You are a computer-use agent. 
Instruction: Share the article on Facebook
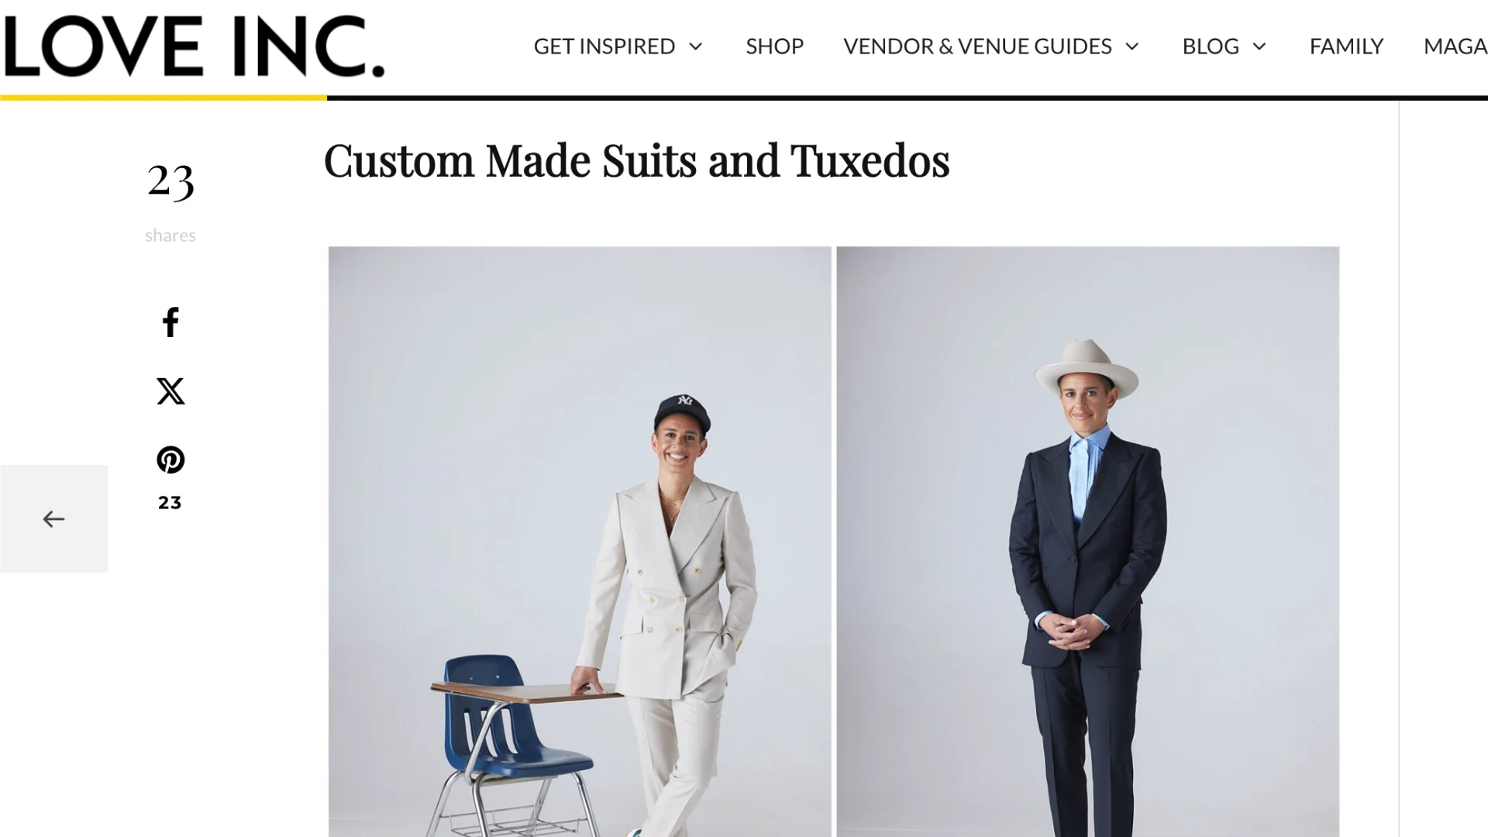coord(170,322)
